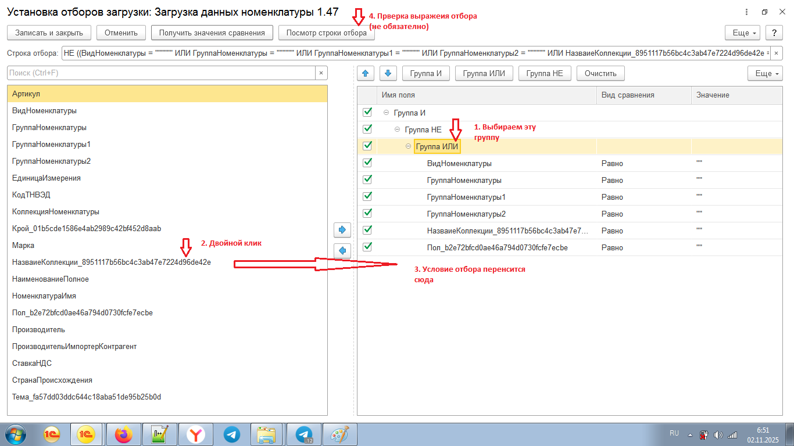This screenshot has height=446, width=794.
Task: Select ЕдиницаИзмерения in the fields list
Action: [x=167, y=178]
